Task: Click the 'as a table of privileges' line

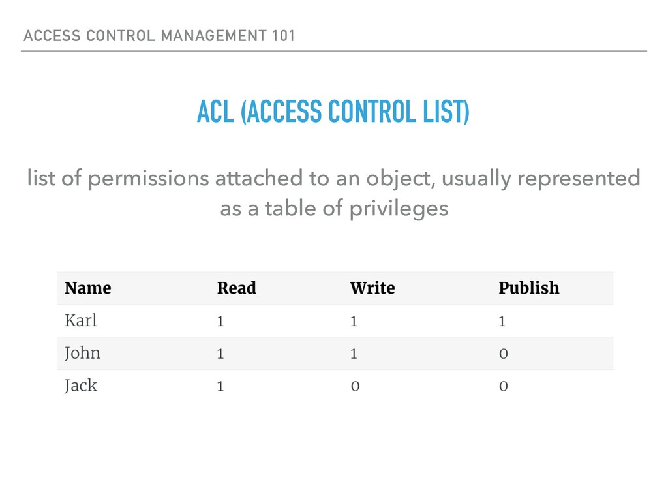Action: tap(333, 209)
